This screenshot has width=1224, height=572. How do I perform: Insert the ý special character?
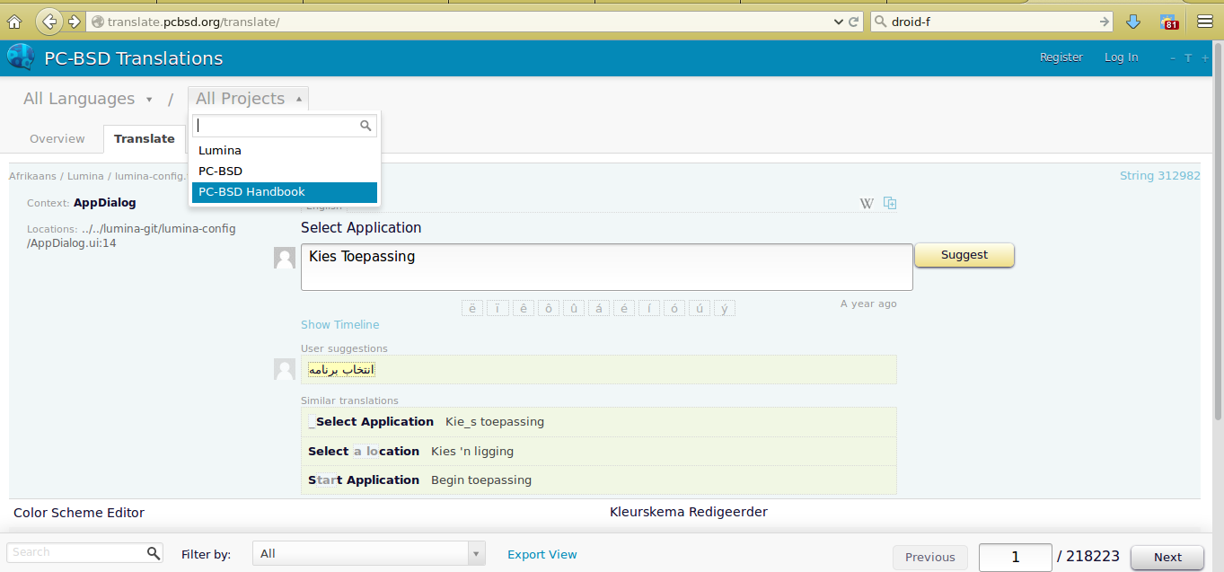click(725, 309)
